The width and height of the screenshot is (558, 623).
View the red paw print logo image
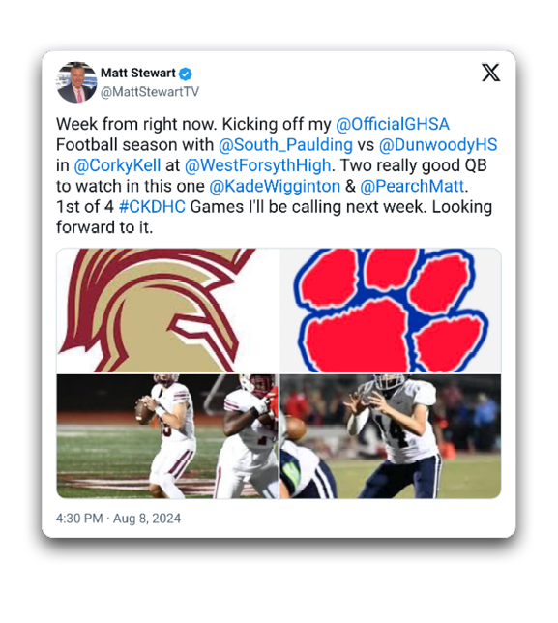point(391,311)
